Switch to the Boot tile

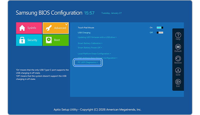(x=56, y=40)
